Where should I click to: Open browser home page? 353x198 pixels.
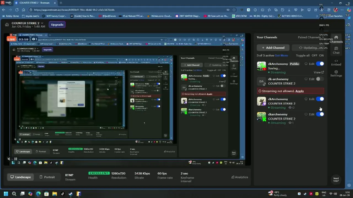[23, 10]
